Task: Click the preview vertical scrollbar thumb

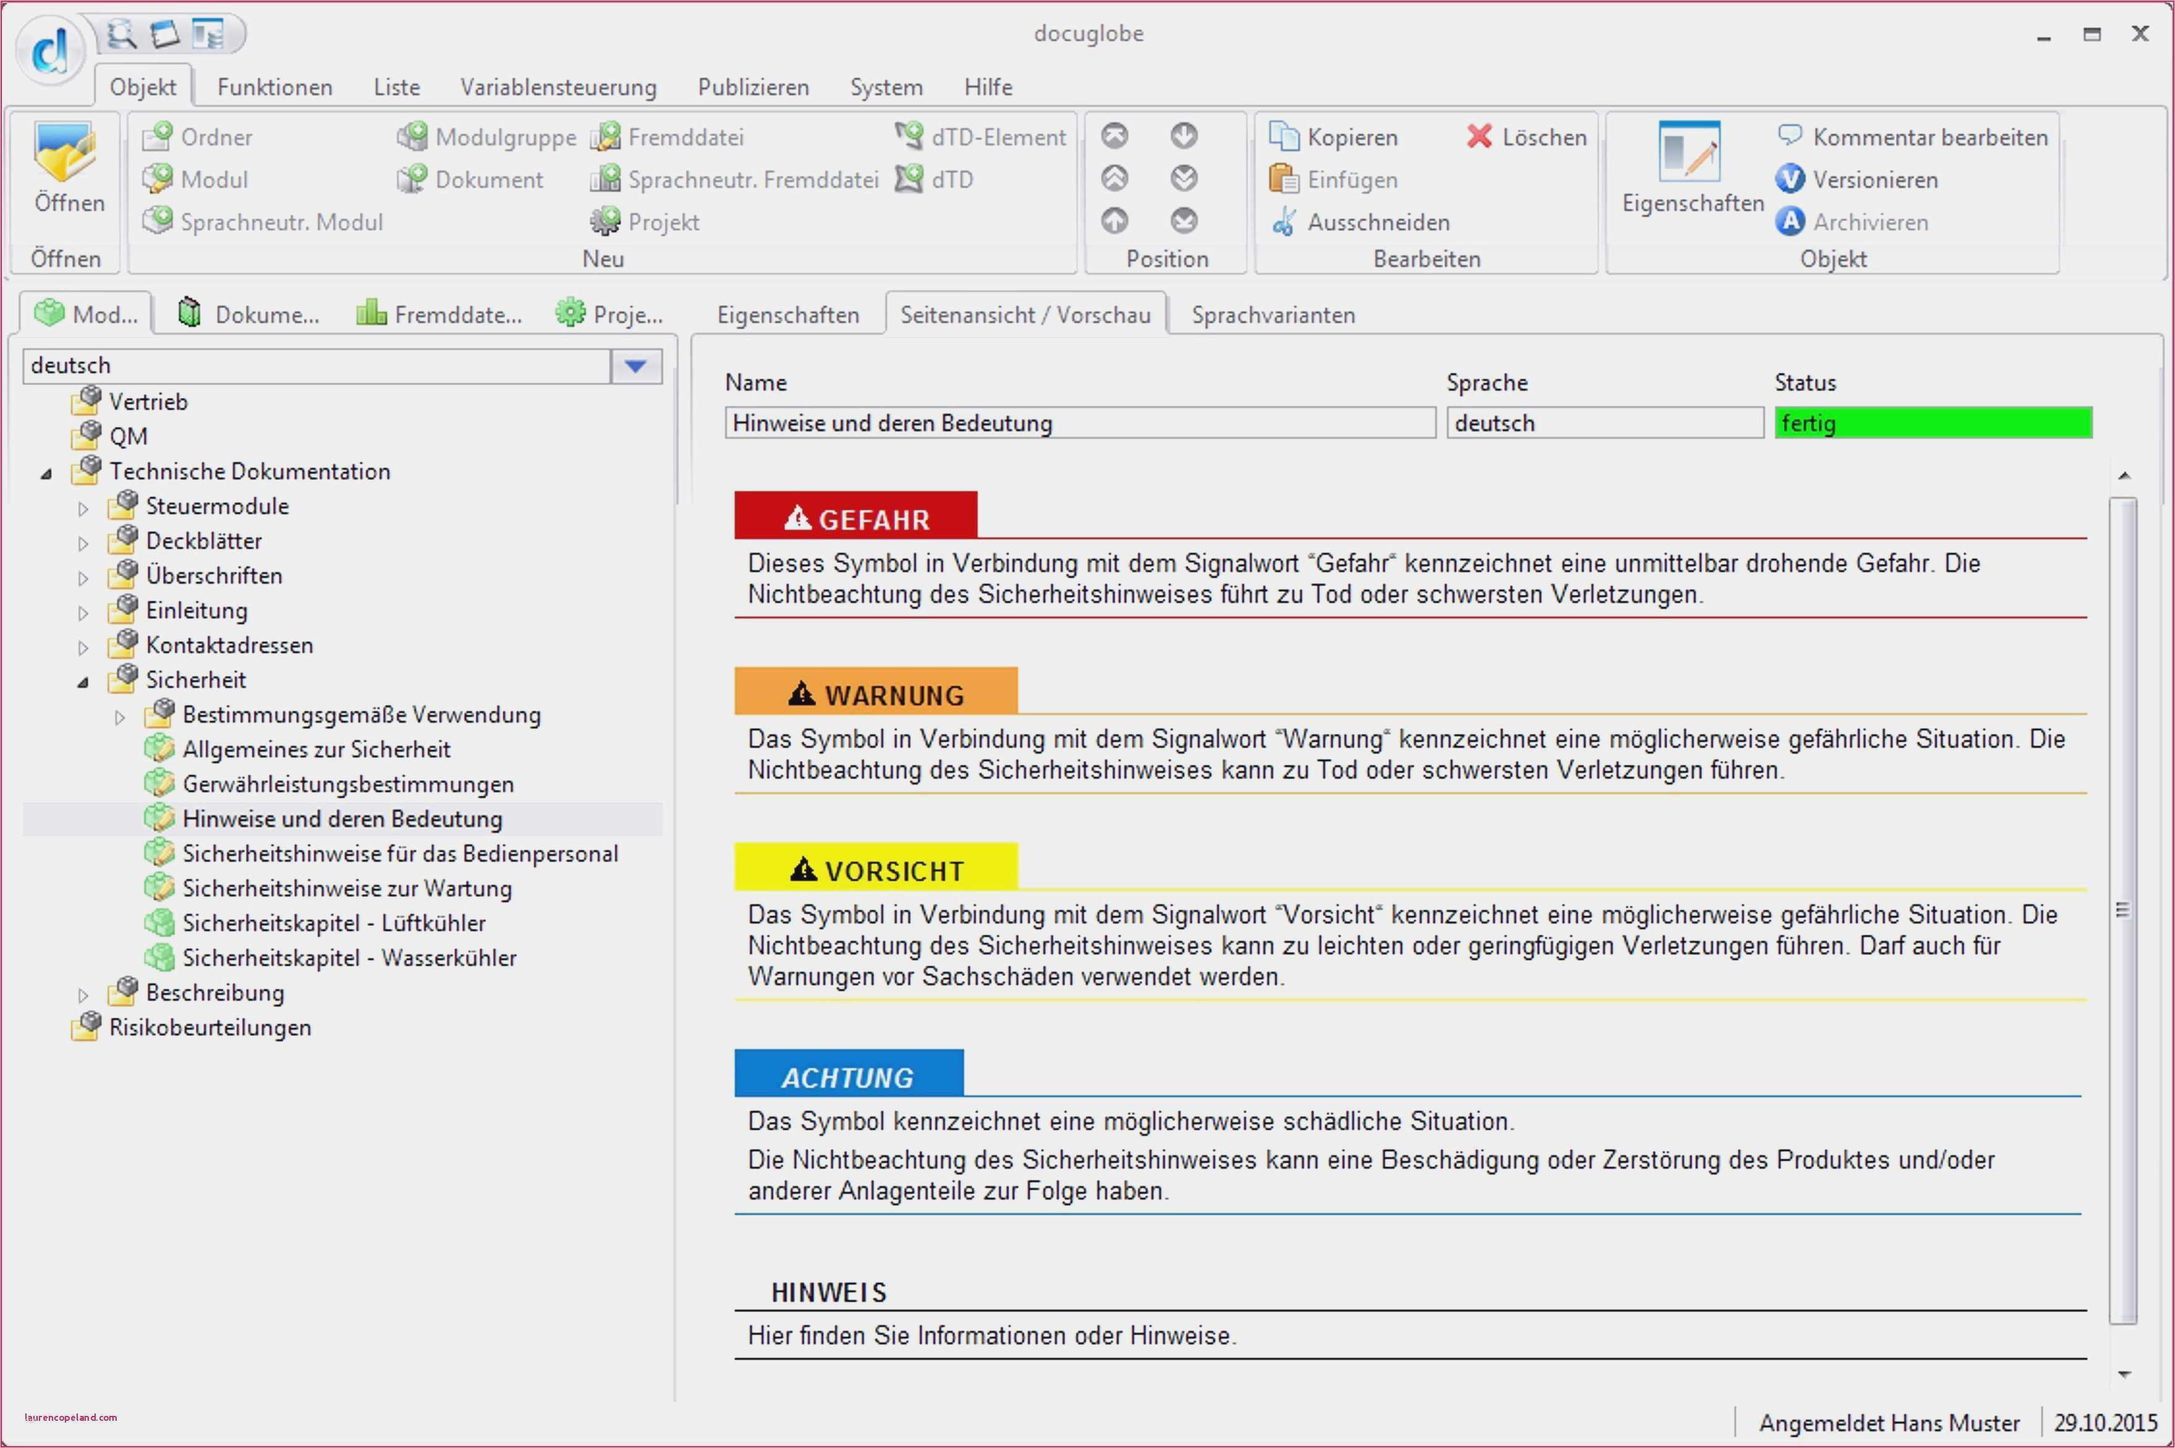Action: pyautogui.click(x=2123, y=909)
